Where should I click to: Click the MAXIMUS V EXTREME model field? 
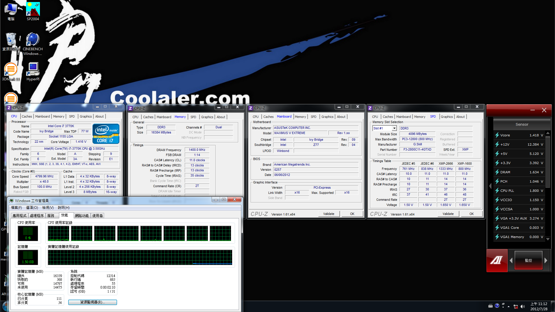click(301, 133)
